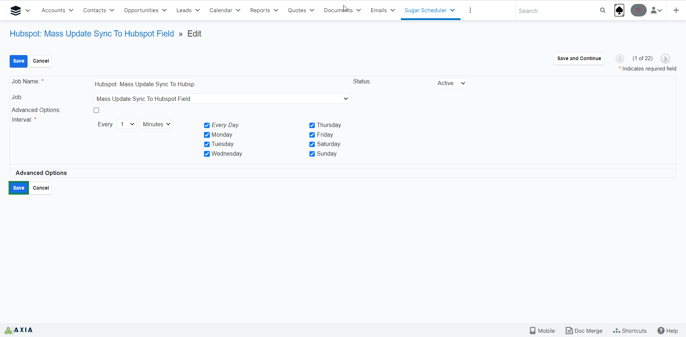
Task: Open the Hubspot Mass Update breadcrumb link
Action: click(x=92, y=34)
